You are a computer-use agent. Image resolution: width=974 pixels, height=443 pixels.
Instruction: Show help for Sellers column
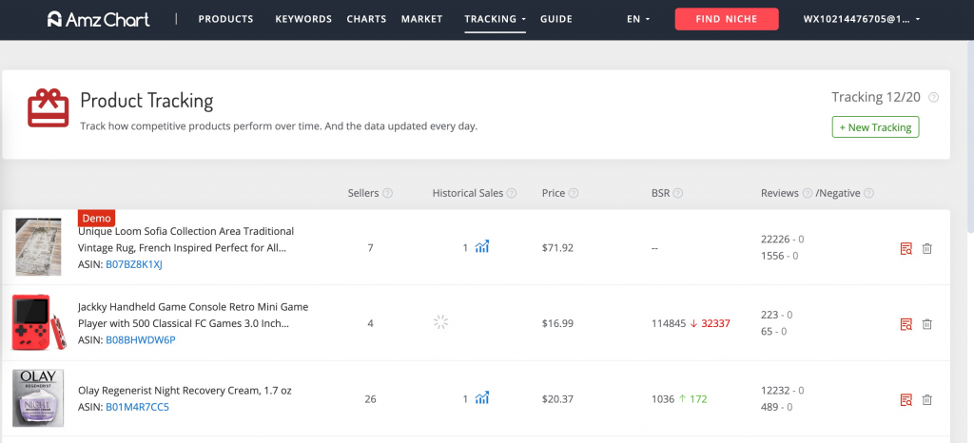pos(388,193)
